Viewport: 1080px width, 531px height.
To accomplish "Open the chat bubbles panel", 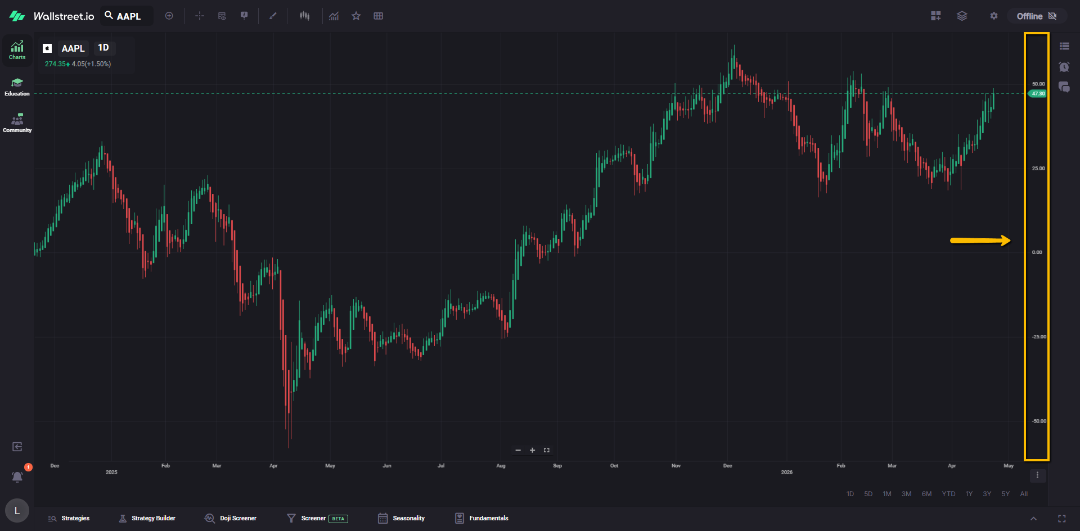I will (x=1064, y=87).
